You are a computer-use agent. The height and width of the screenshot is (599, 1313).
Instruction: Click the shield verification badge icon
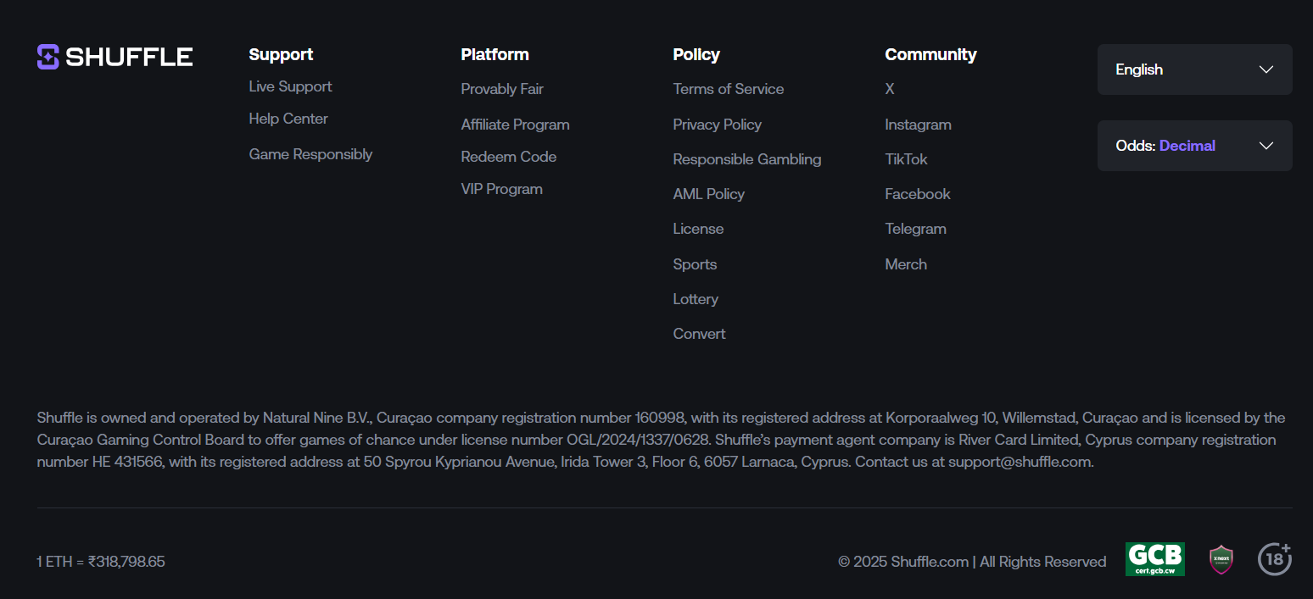[x=1221, y=560]
